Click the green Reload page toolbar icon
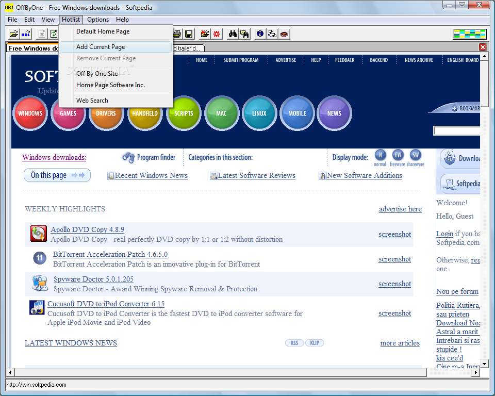The height and width of the screenshot is (396, 495). (x=53, y=34)
